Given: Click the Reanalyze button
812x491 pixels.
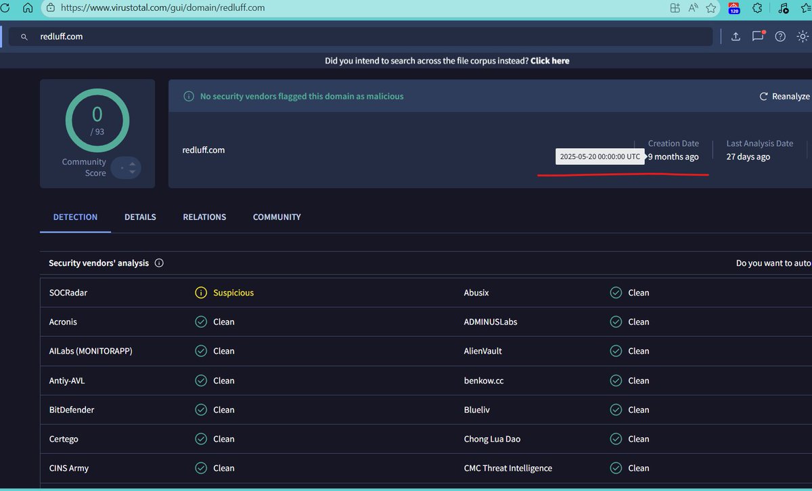Looking at the screenshot, I should tap(784, 97).
